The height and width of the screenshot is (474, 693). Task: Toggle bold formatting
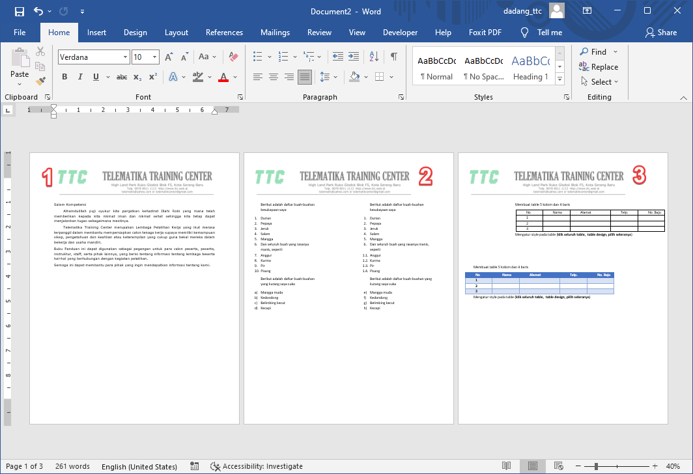click(x=64, y=77)
